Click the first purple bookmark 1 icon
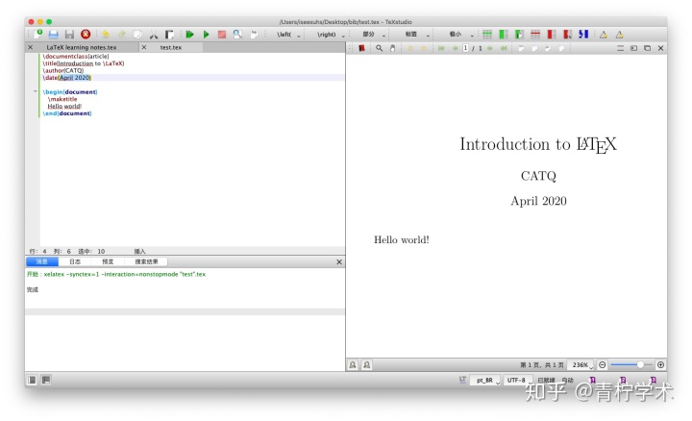The width and height of the screenshot is (692, 421). [593, 380]
